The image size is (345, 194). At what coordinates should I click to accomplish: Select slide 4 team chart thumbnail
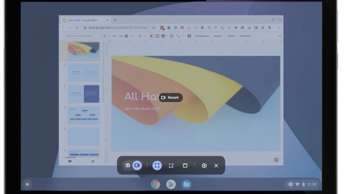(84, 115)
